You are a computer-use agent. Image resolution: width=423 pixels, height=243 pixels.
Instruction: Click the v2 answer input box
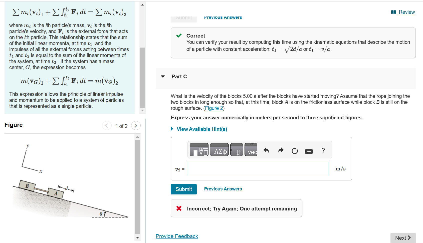[x=258, y=169]
